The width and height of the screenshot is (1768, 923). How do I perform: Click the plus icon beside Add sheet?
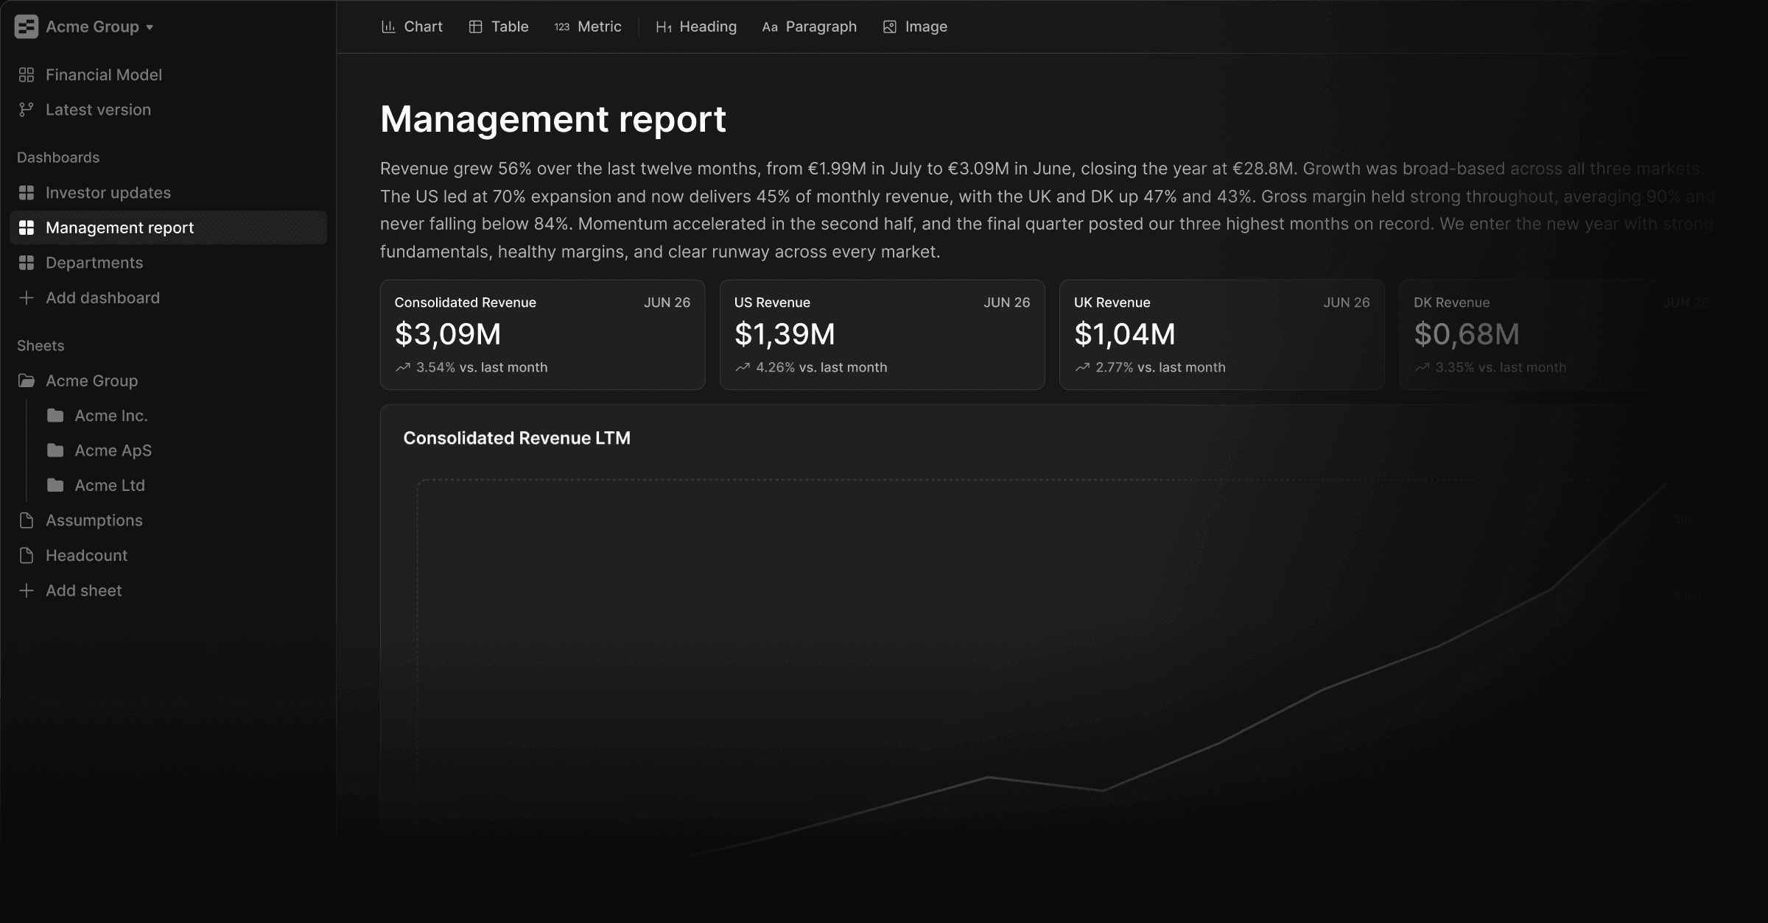pyautogui.click(x=27, y=590)
